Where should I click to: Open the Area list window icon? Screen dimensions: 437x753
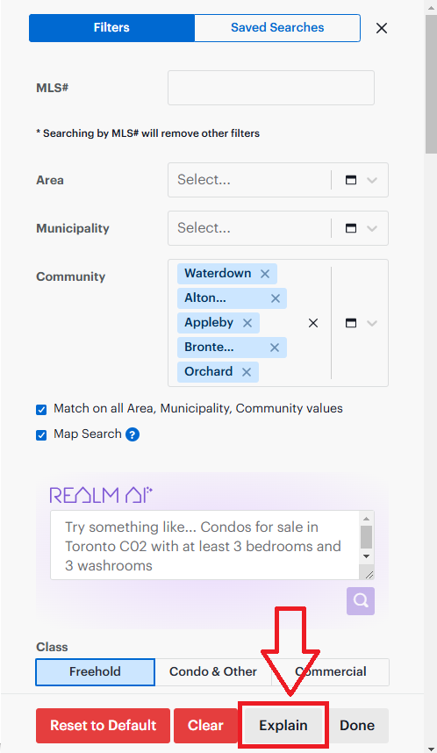click(x=351, y=180)
